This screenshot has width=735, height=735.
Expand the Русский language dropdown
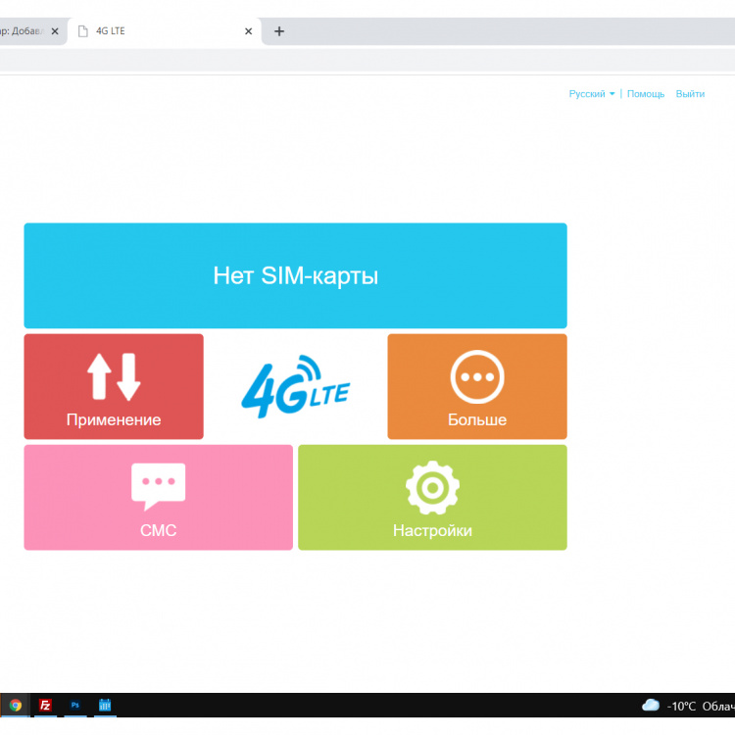coord(592,94)
